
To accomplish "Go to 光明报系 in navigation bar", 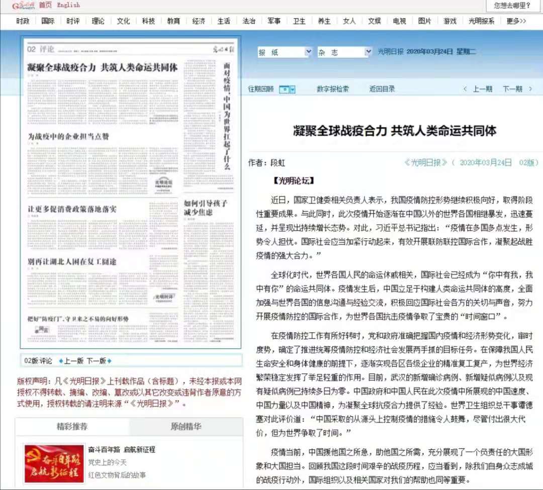I will tap(481, 21).
